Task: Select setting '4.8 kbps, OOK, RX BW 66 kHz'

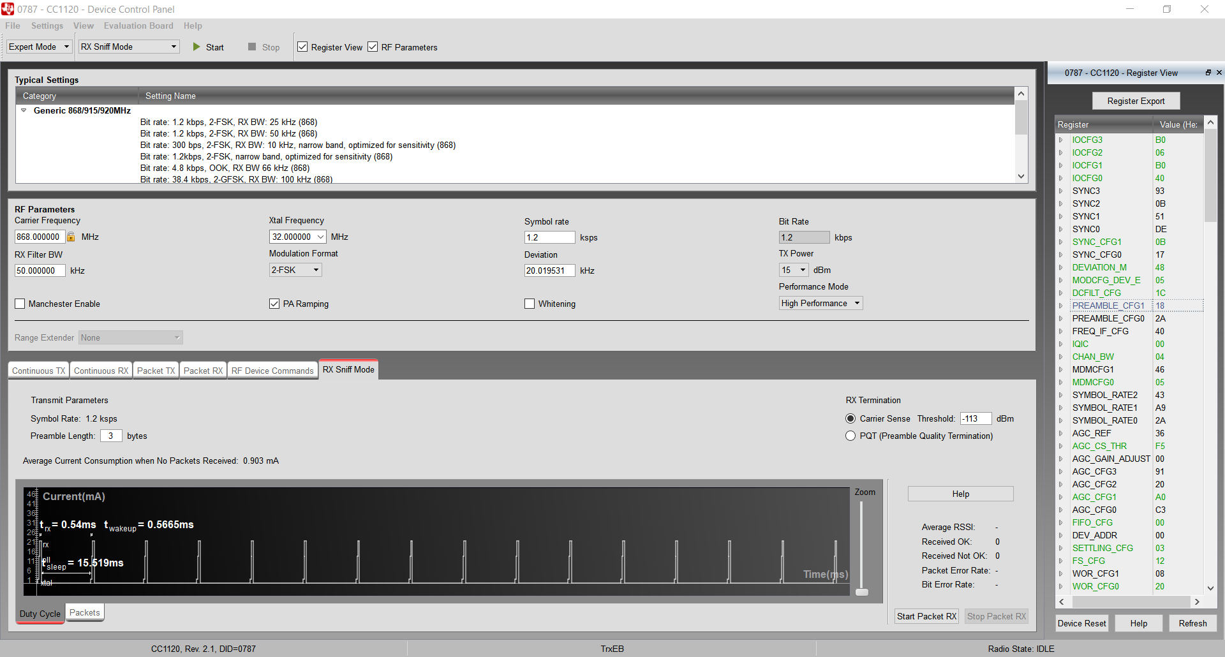Action: (225, 168)
